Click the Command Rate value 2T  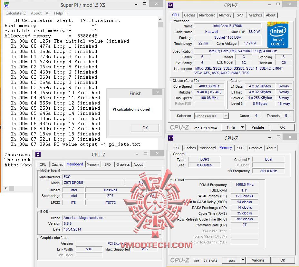tap(244, 225)
